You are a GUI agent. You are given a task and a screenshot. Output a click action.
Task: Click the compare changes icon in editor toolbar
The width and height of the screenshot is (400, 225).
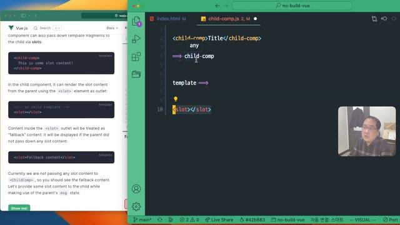pyautogui.click(x=374, y=19)
